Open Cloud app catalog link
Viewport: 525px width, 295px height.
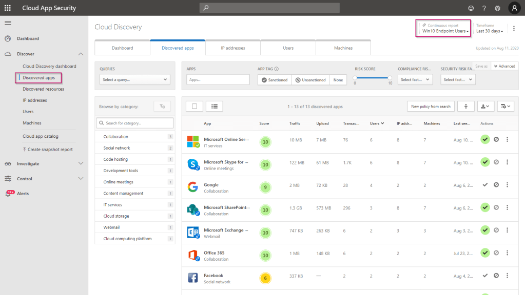coord(40,136)
